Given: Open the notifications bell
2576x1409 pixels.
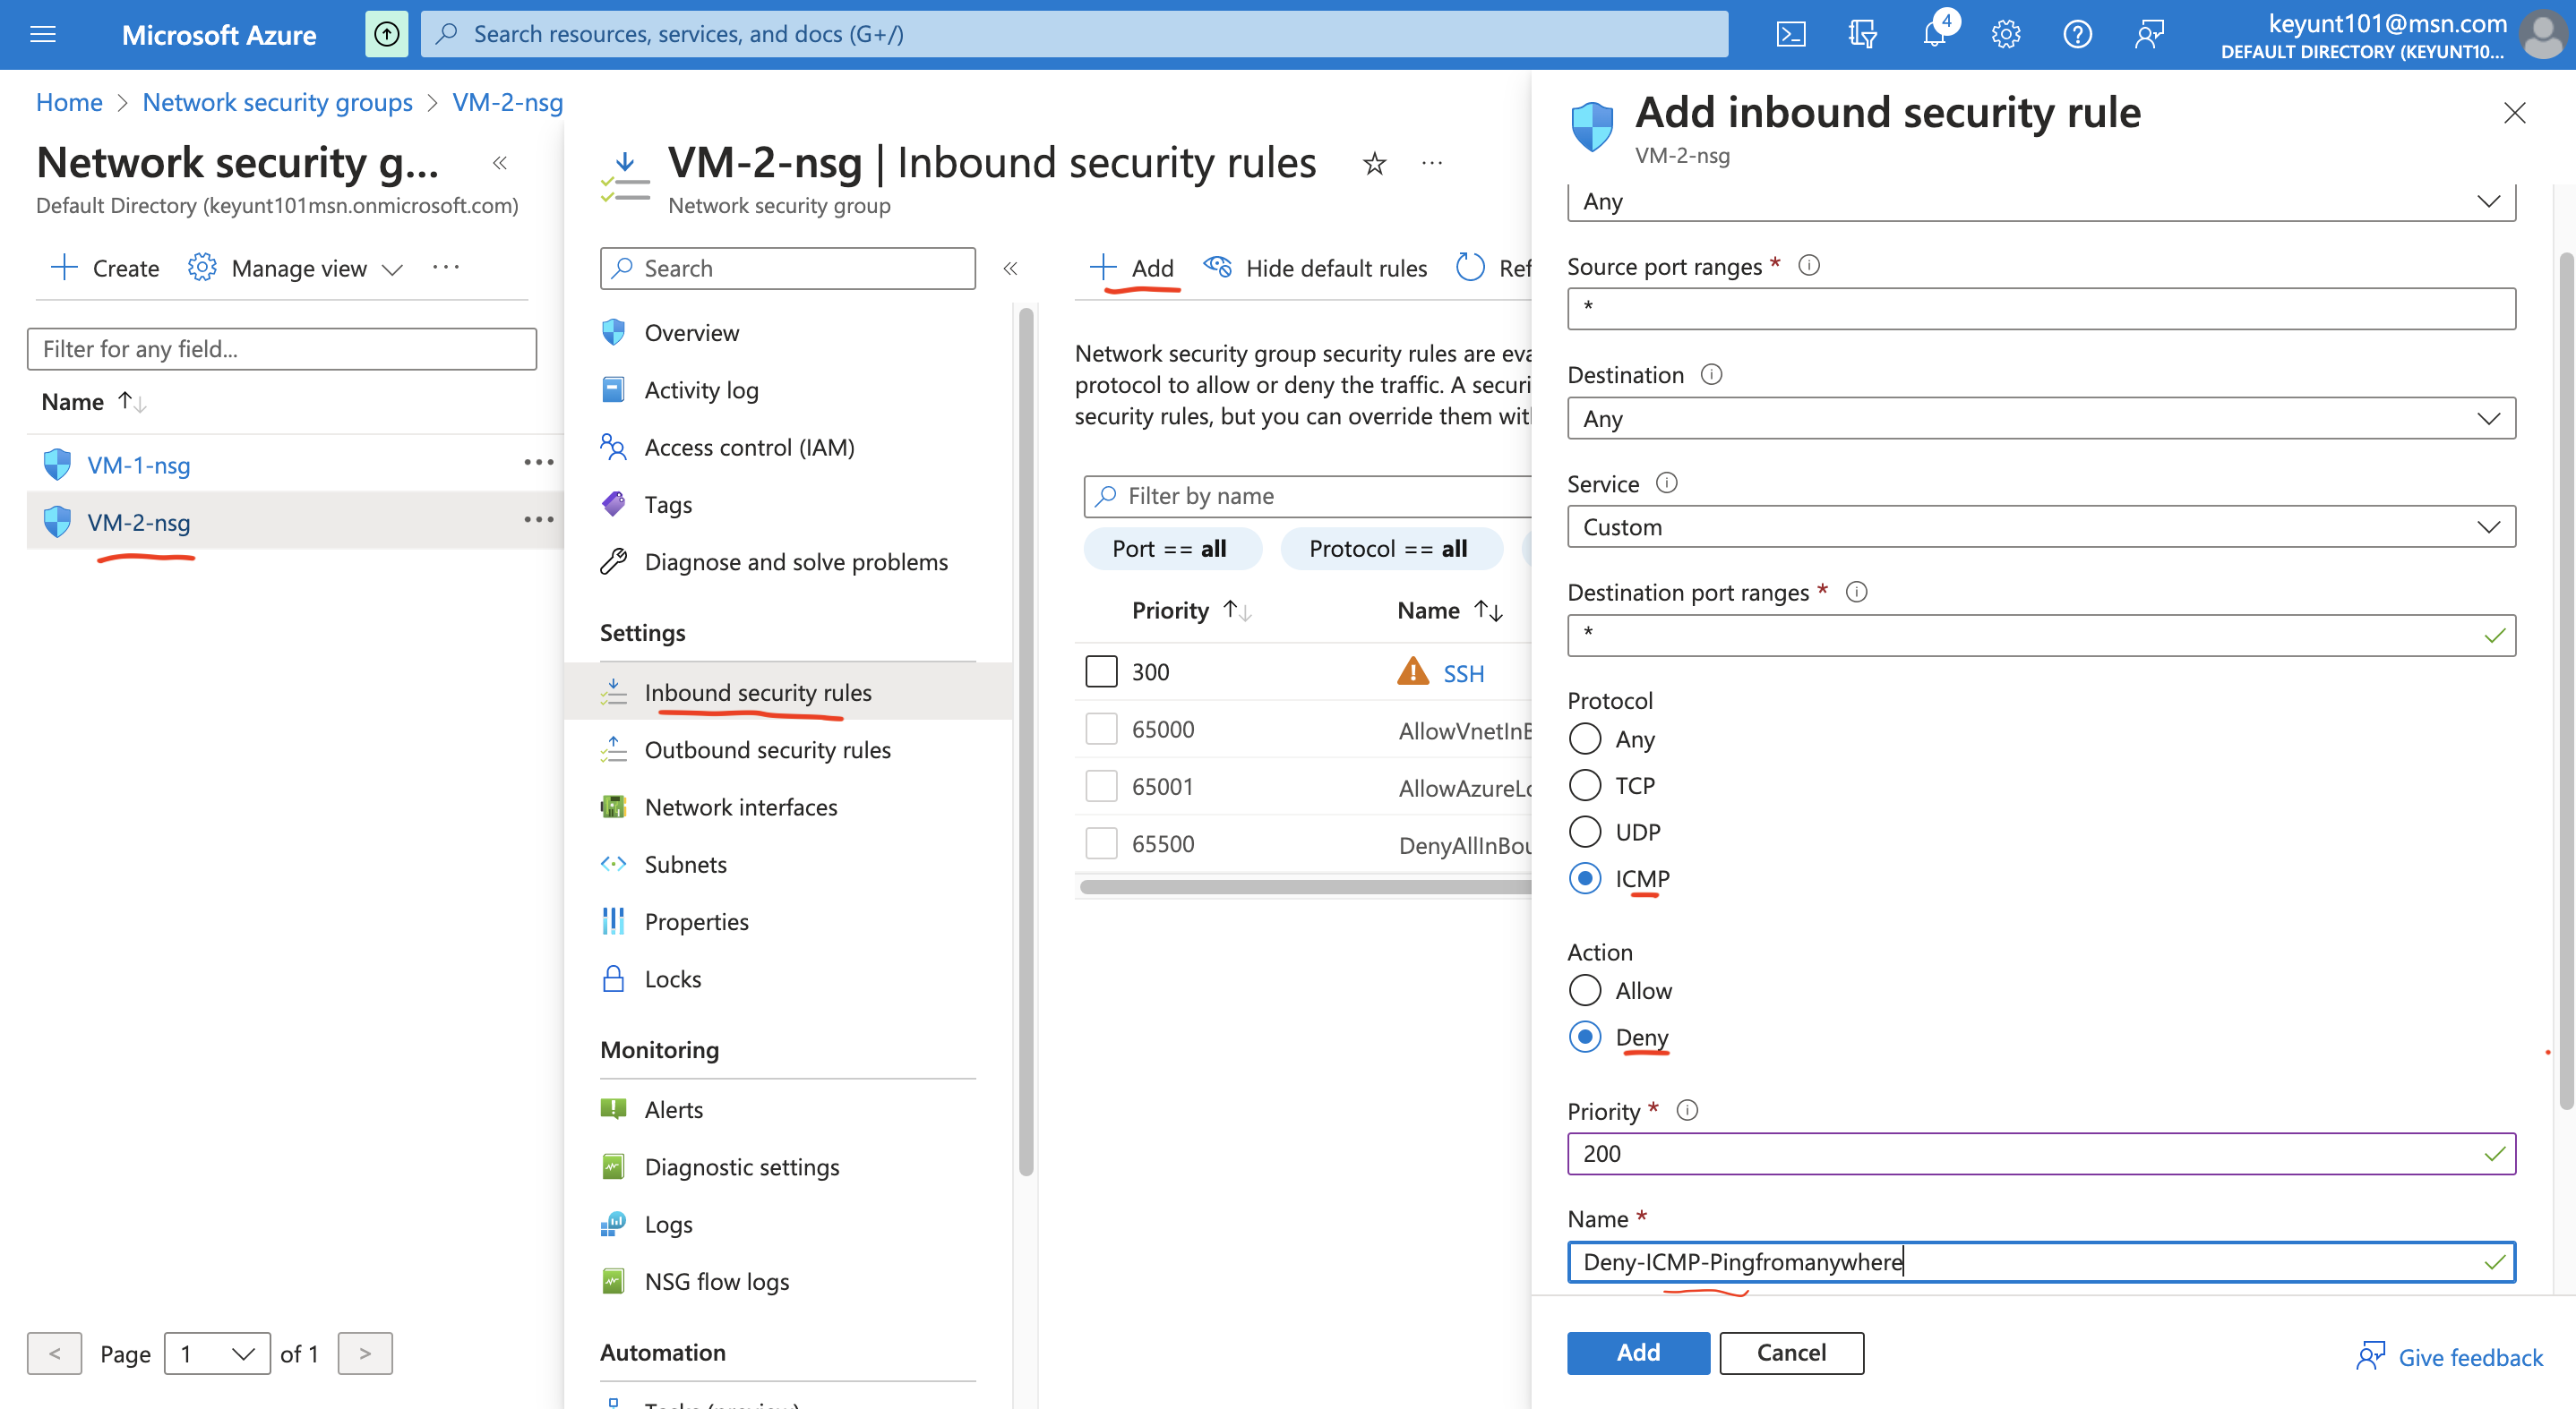Looking at the screenshot, I should point(1934,33).
